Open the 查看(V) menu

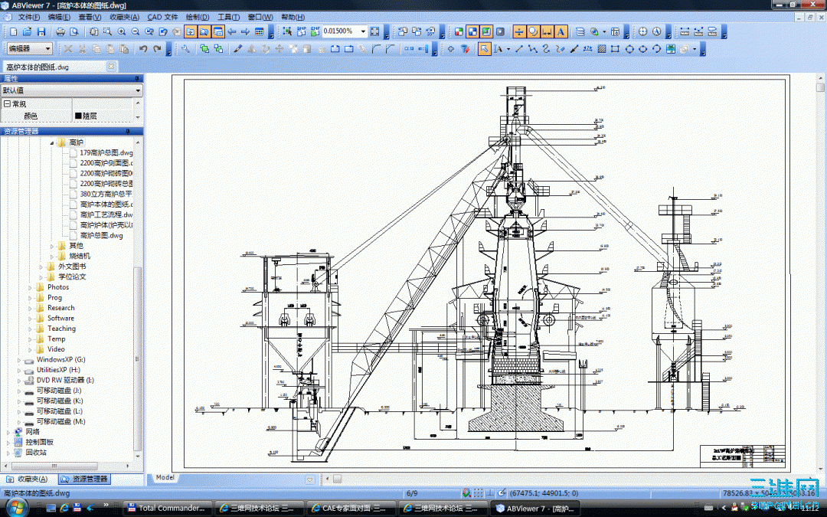point(90,18)
